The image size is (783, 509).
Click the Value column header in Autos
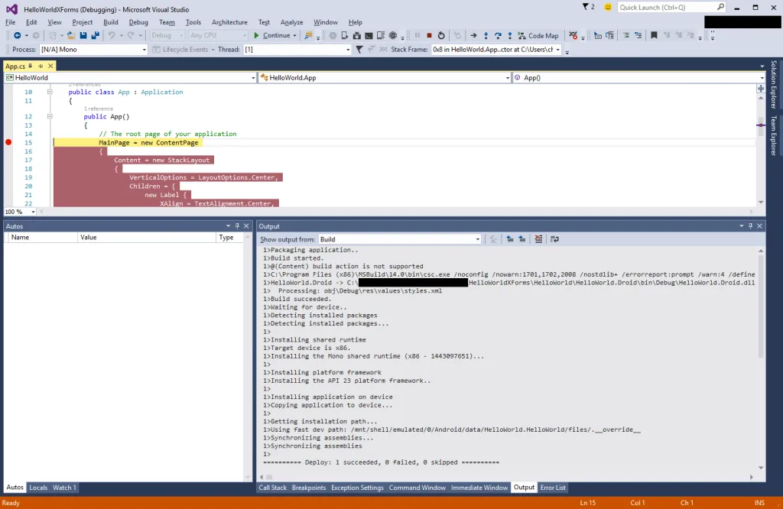click(x=147, y=238)
